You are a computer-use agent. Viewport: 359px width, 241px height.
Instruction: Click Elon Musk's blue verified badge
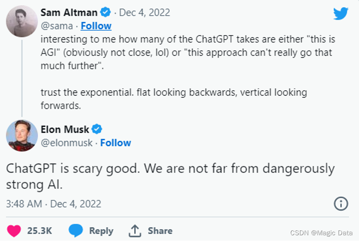[x=97, y=129]
